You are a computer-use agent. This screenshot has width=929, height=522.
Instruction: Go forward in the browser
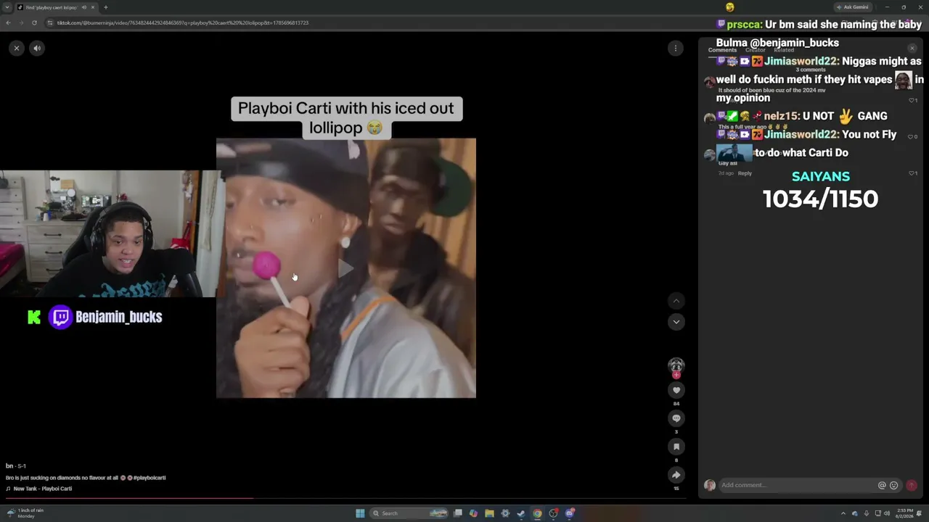click(21, 22)
